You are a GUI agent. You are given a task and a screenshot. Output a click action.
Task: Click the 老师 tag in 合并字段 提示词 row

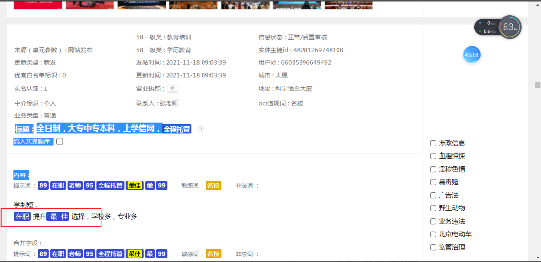coord(74,254)
